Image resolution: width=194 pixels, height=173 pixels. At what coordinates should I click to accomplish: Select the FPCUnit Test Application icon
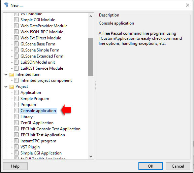coord(16,135)
